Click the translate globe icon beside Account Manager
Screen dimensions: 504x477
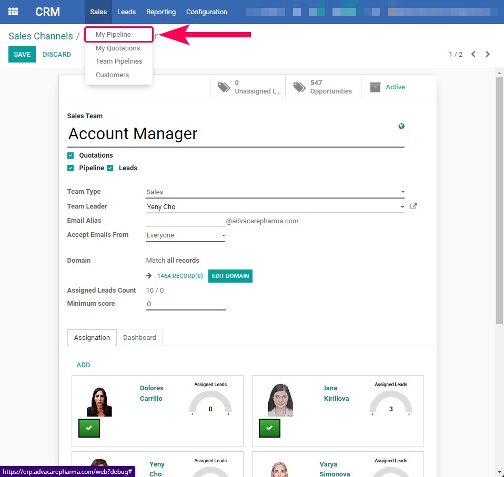(401, 127)
